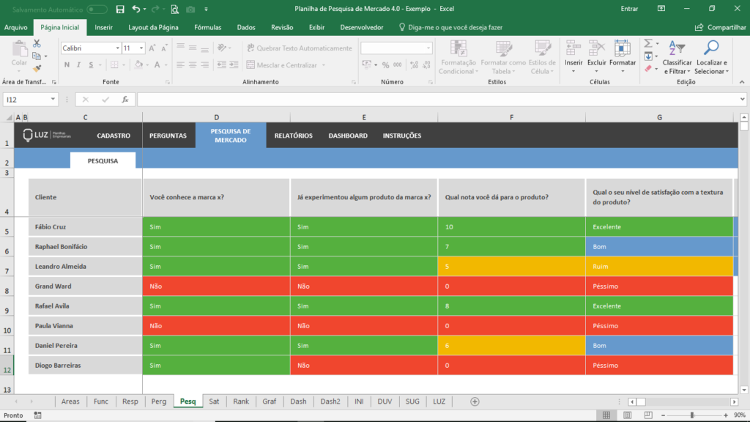750x422 pixels.
Task: Click the Save icon in quick access toolbar
Action: click(x=120, y=9)
